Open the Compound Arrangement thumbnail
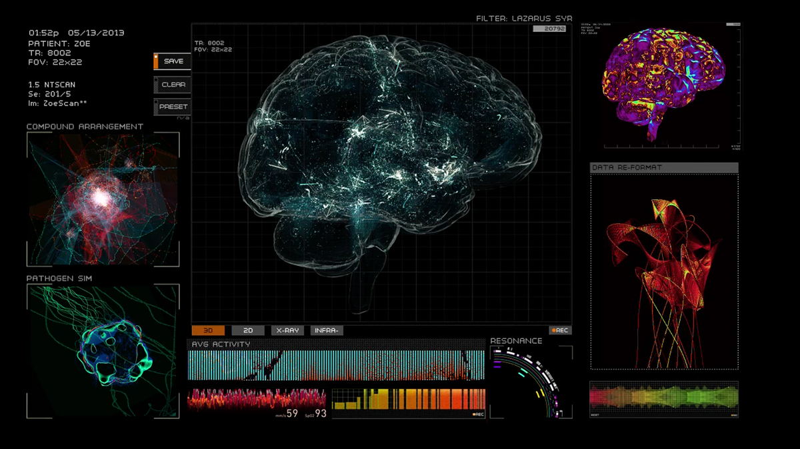Screen dimensions: 800x449 click(x=103, y=199)
